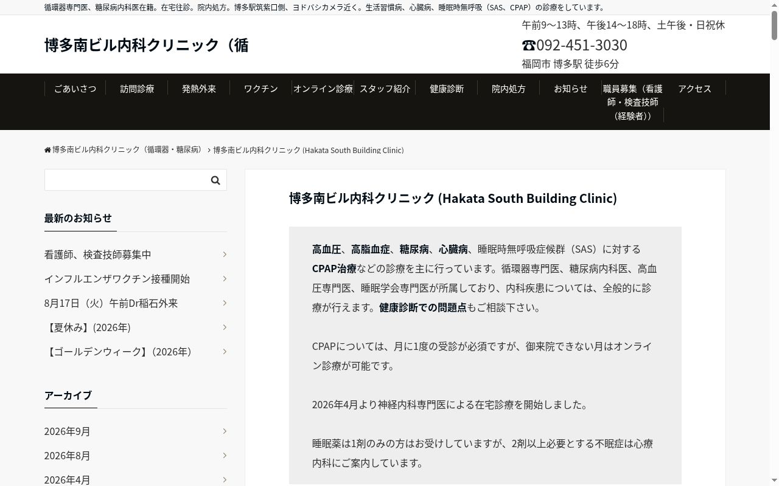This screenshot has width=779, height=486.
Task: Open 職員募集 navigation item
Action: pos(633,102)
